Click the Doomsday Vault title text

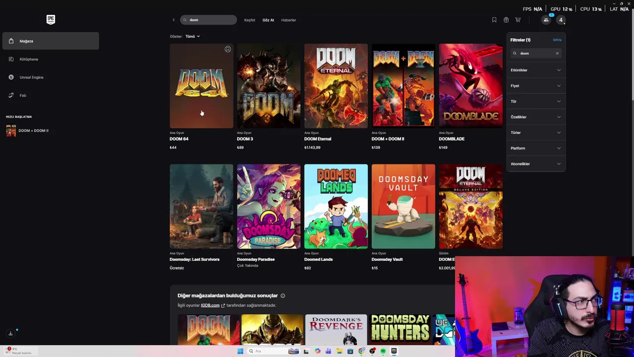pos(387,259)
